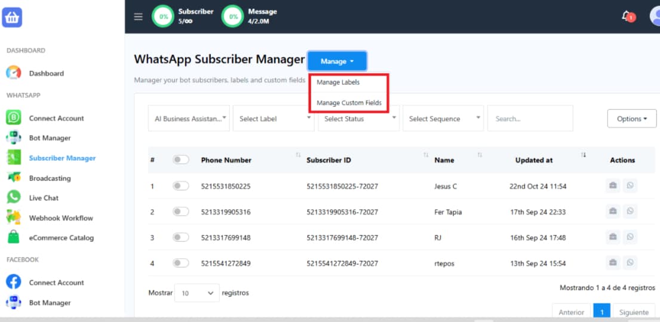Open Live Chat WhatsApp icon
This screenshot has width=660, height=322.
click(x=13, y=198)
